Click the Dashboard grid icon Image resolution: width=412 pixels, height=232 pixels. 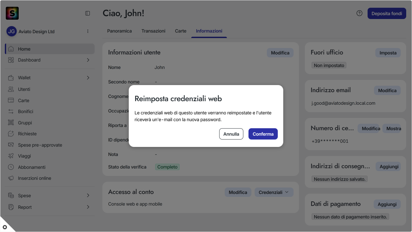[x=11, y=60]
